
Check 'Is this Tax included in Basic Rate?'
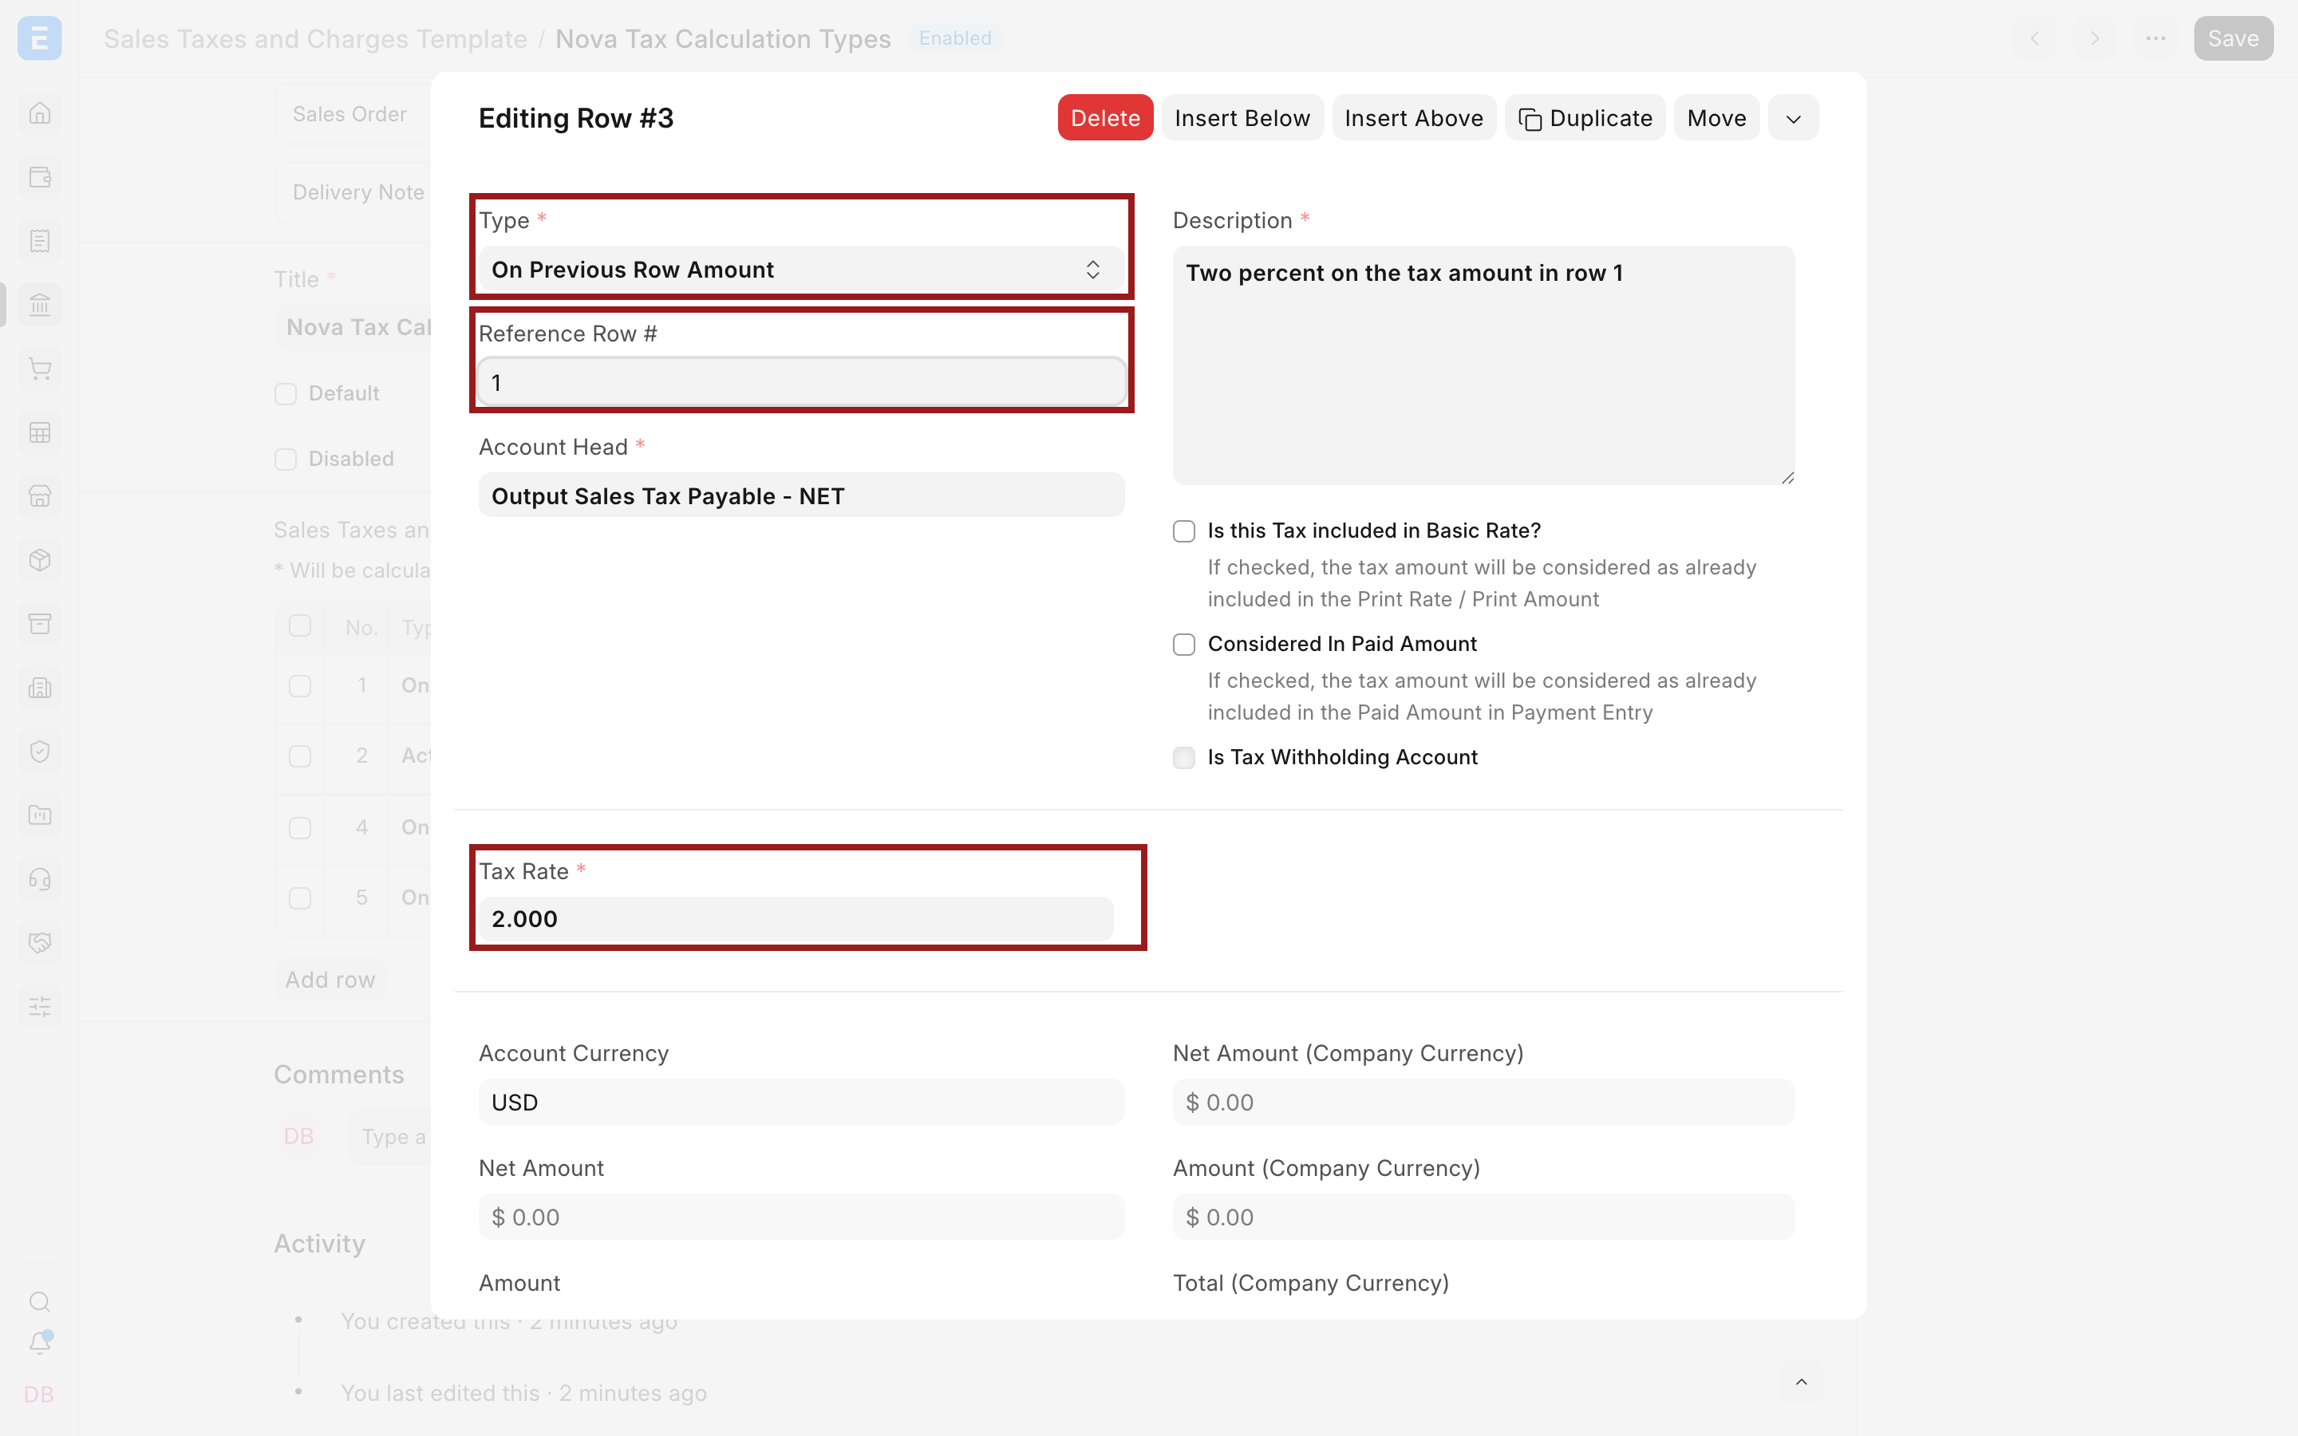coord(1184,531)
